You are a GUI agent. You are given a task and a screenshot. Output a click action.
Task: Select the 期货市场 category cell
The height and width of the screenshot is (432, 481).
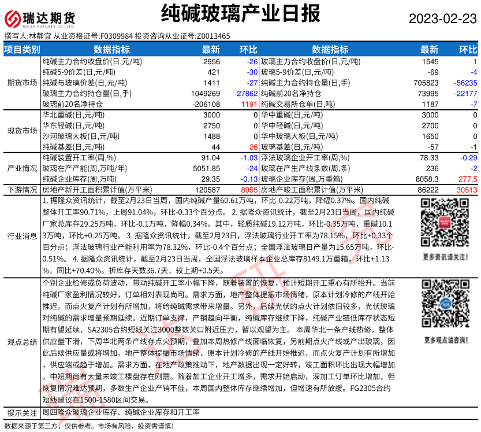[x=22, y=83]
